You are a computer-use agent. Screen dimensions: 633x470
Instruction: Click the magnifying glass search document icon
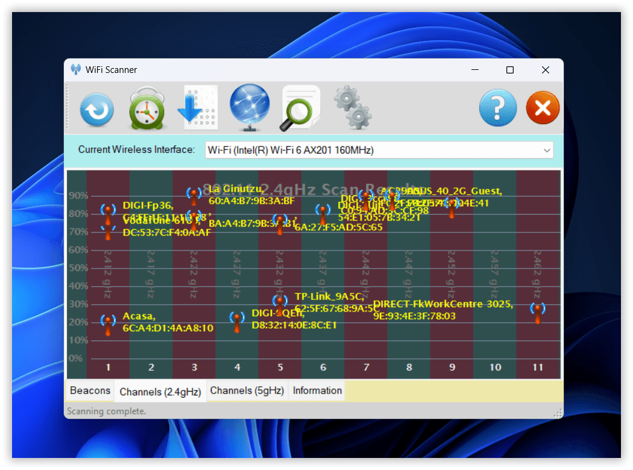pyautogui.click(x=300, y=108)
